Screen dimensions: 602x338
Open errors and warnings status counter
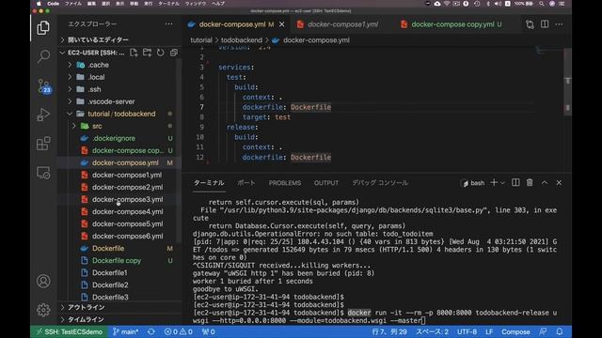(178, 331)
